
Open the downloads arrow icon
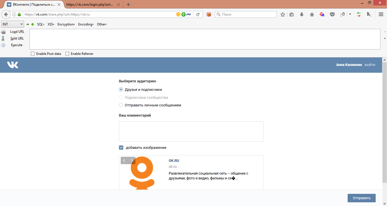coord(301,14)
